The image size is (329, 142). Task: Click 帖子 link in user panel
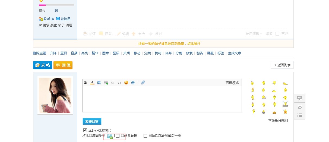[61, 25]
